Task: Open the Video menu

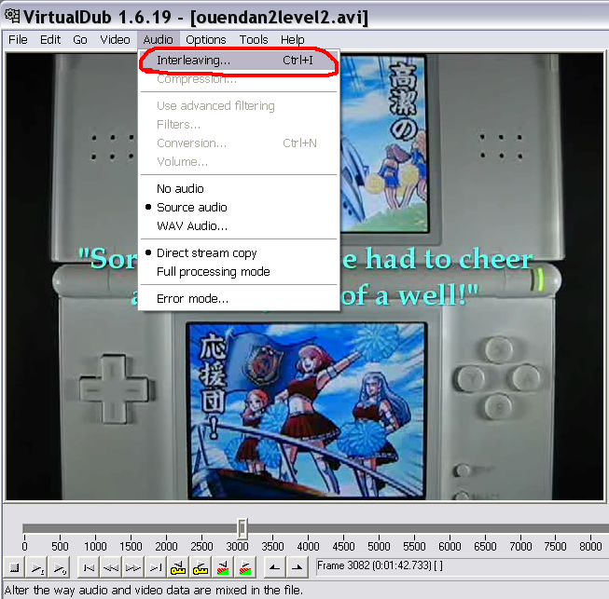Action: [115, 39]
